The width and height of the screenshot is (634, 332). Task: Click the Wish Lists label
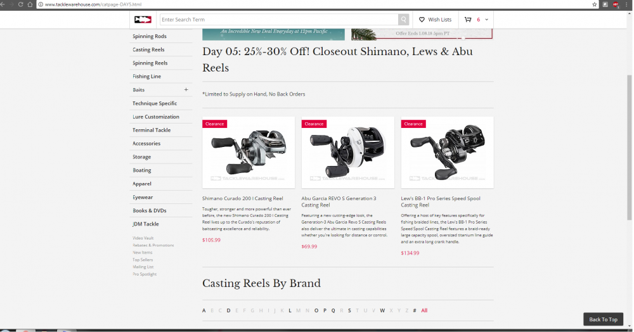point(440,20)
